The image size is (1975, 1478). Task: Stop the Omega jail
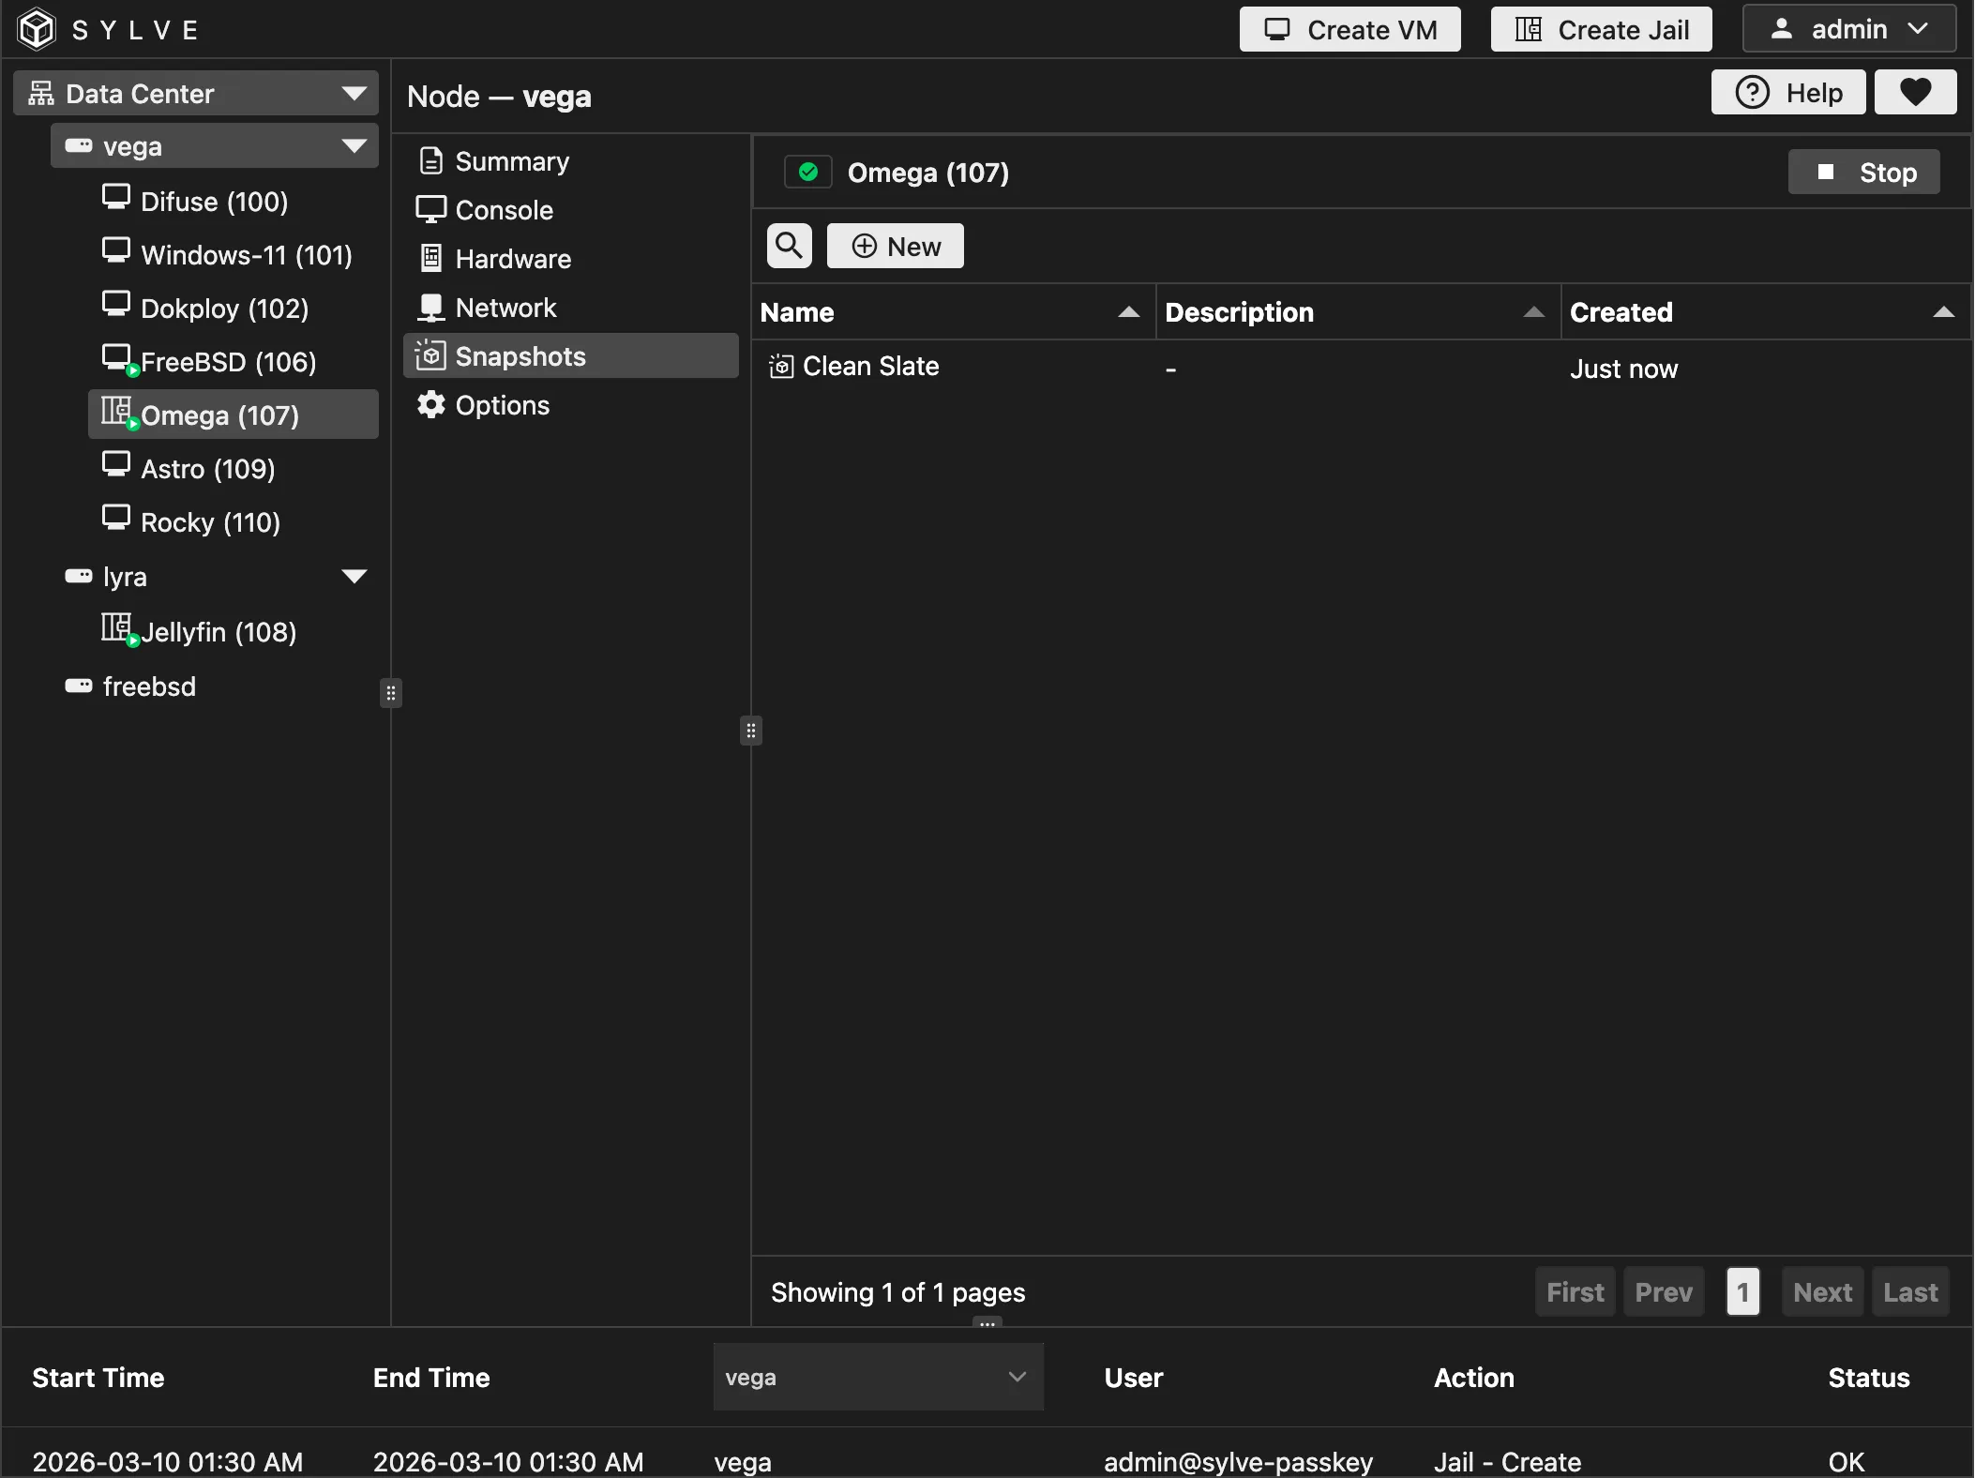click(x=1863, y=173)
